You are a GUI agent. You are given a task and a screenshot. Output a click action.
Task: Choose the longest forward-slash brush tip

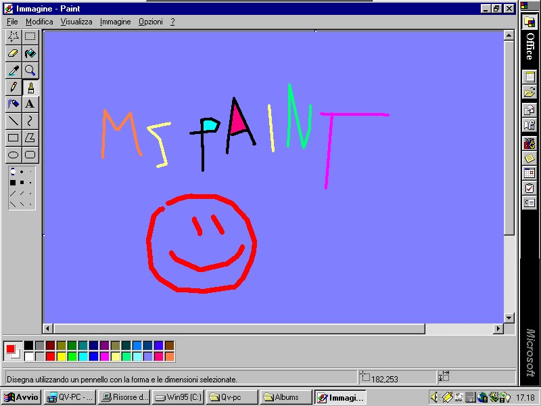pyautogui.click(x=13, y=194)
